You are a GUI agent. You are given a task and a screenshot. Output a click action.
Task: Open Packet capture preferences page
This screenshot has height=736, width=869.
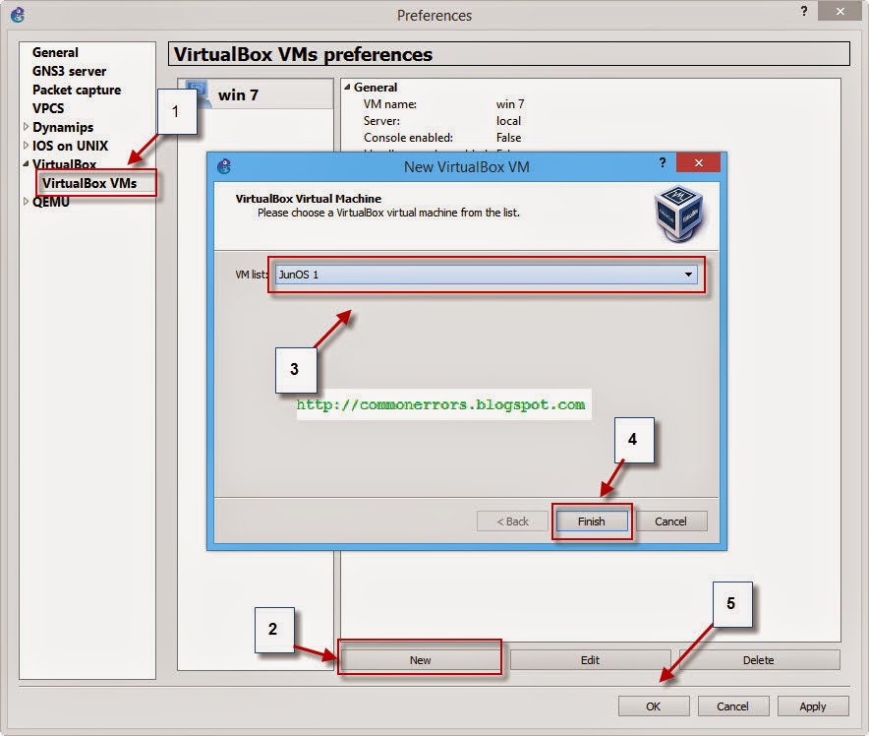77,90
